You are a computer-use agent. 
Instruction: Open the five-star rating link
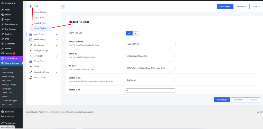[56, 112]
